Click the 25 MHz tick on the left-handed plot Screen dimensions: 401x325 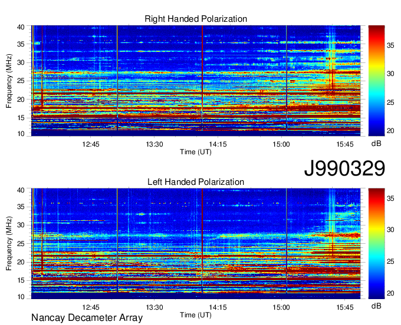click(x=21, y=244)
